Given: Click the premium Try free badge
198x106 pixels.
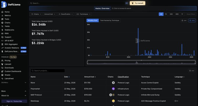Looking at the screenshot, I should click(13, 57).
